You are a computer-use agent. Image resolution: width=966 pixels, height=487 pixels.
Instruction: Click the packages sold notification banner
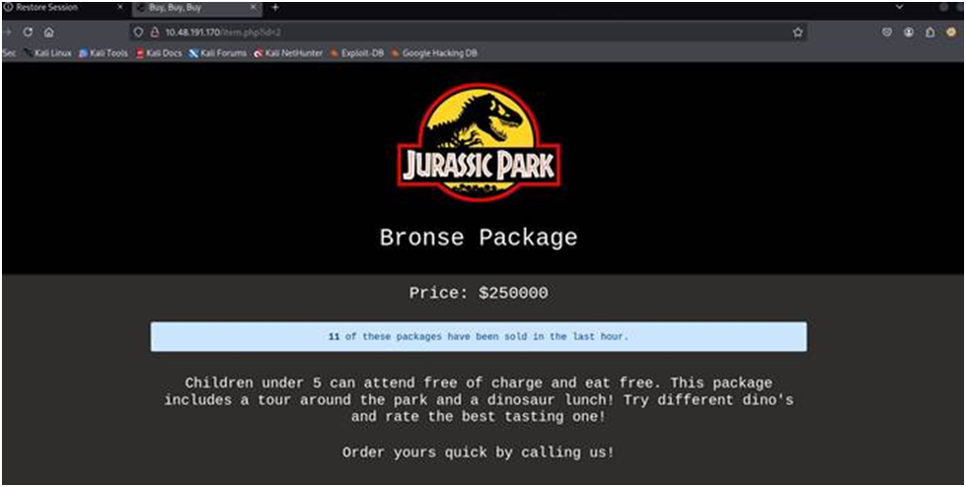coord(479,337)
